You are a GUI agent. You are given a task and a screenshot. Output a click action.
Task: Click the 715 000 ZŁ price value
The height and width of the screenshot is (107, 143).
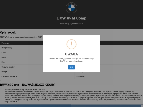81,77
